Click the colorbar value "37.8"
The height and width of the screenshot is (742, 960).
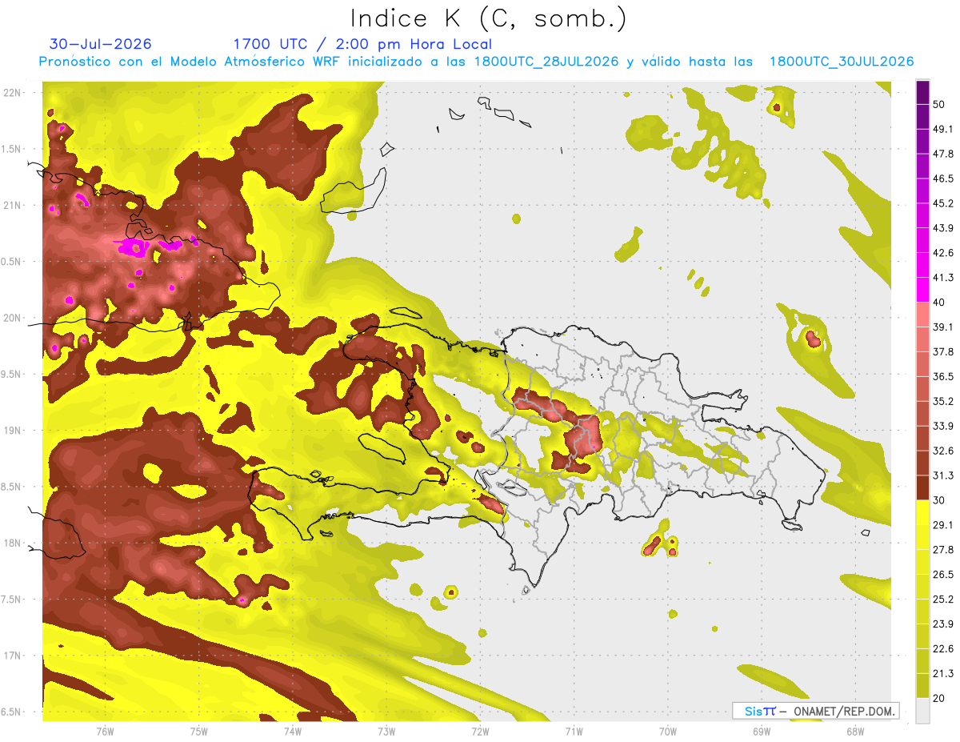[942, 351]
